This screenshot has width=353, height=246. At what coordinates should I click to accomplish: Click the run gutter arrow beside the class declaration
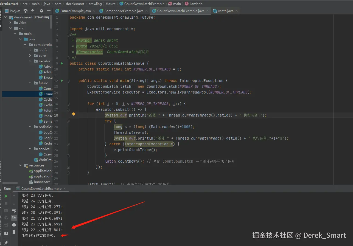click(x=62, y=63)
